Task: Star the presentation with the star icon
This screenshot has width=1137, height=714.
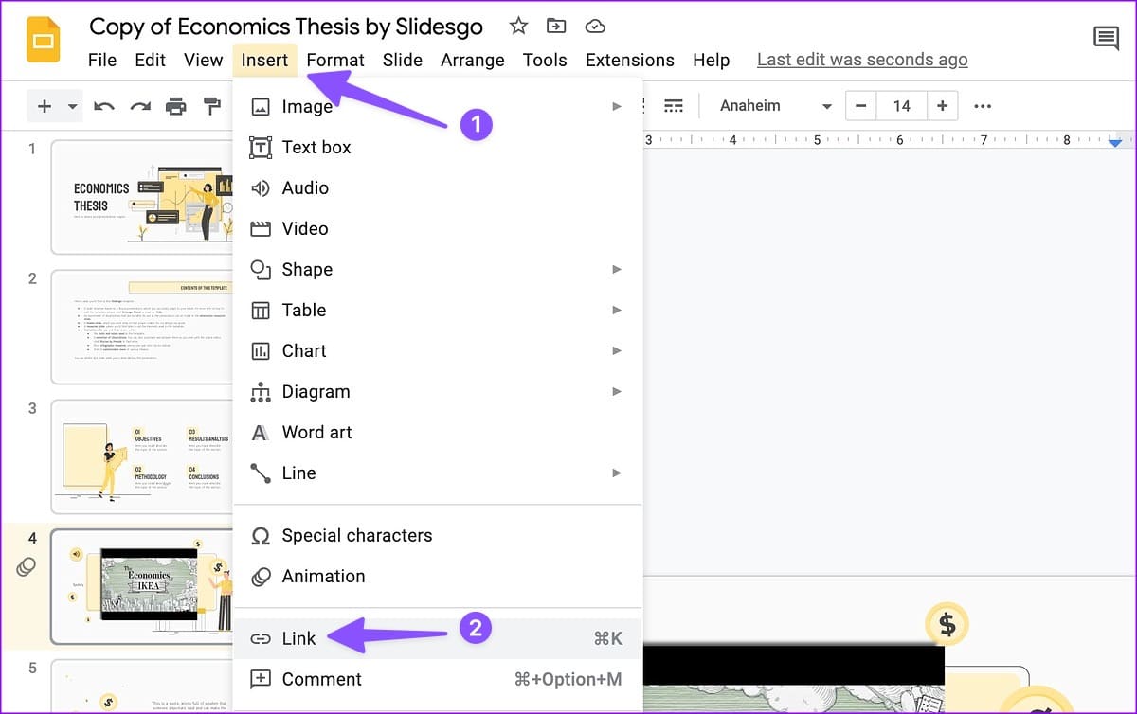Action: pos(518,26)
